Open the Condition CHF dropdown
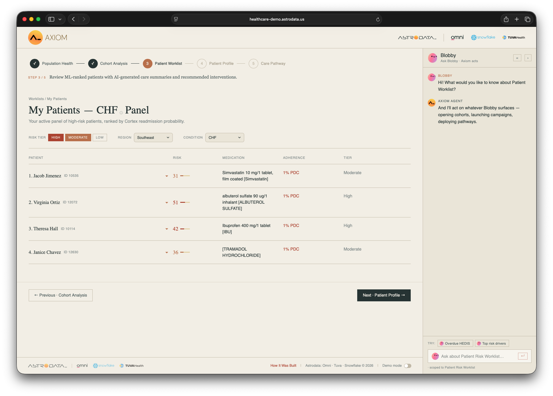This screenshot has height=396, width=553. pos(224,137)
